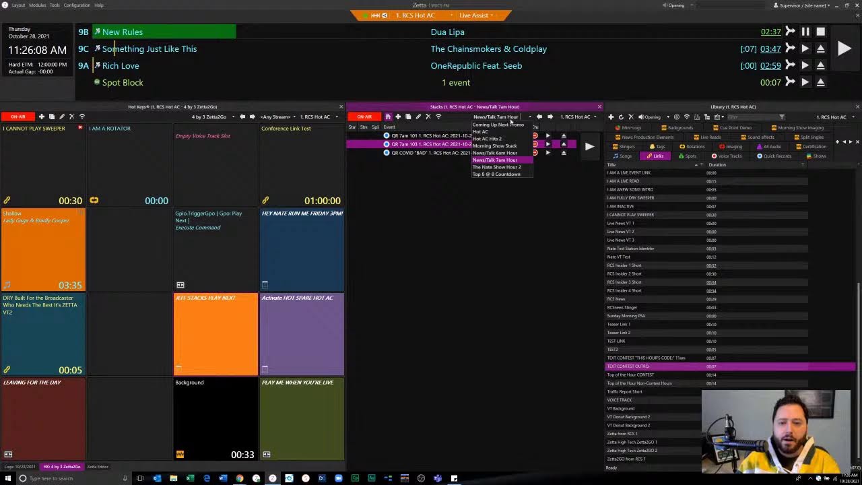
Task: Switch to the Quick Records library tab
Action: click(x=774, y=156)
